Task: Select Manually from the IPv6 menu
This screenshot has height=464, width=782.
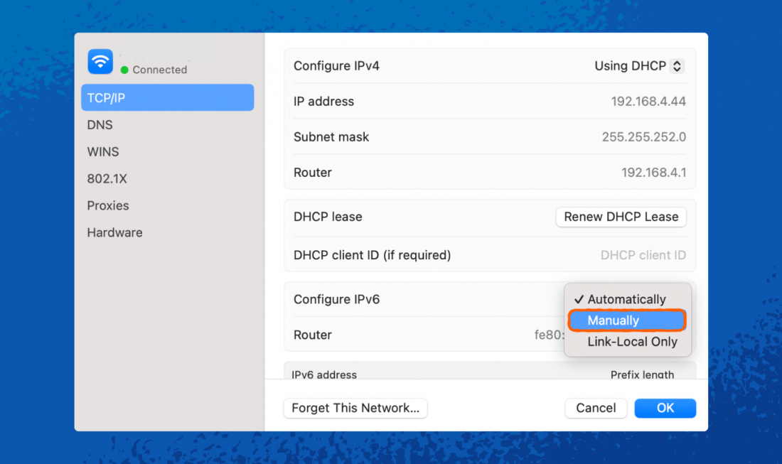Action: point(627,320)
